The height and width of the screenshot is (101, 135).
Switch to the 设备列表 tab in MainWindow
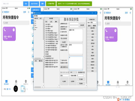(x=36, y=18)
